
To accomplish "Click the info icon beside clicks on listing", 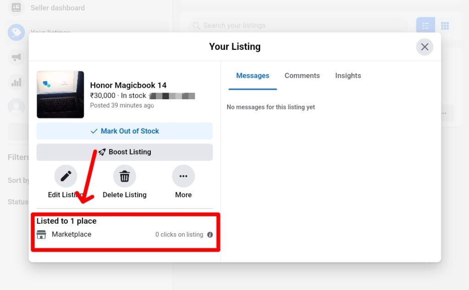I will coord(210,235).
